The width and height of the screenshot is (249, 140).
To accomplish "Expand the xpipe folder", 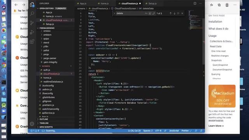I will point(46,38).
